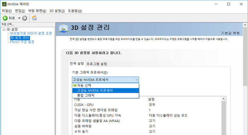Image resolution: width=248 pixels, height=135 pixels.
Task: Go to the Home icon
Action: pyautogui.click(x=34, y=18)
